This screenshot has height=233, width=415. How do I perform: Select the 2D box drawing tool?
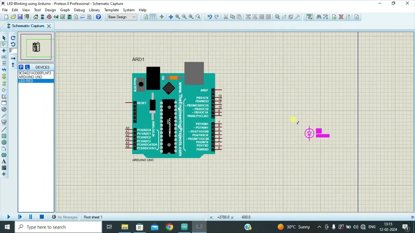pyautogui.click(x=4, y=136)
